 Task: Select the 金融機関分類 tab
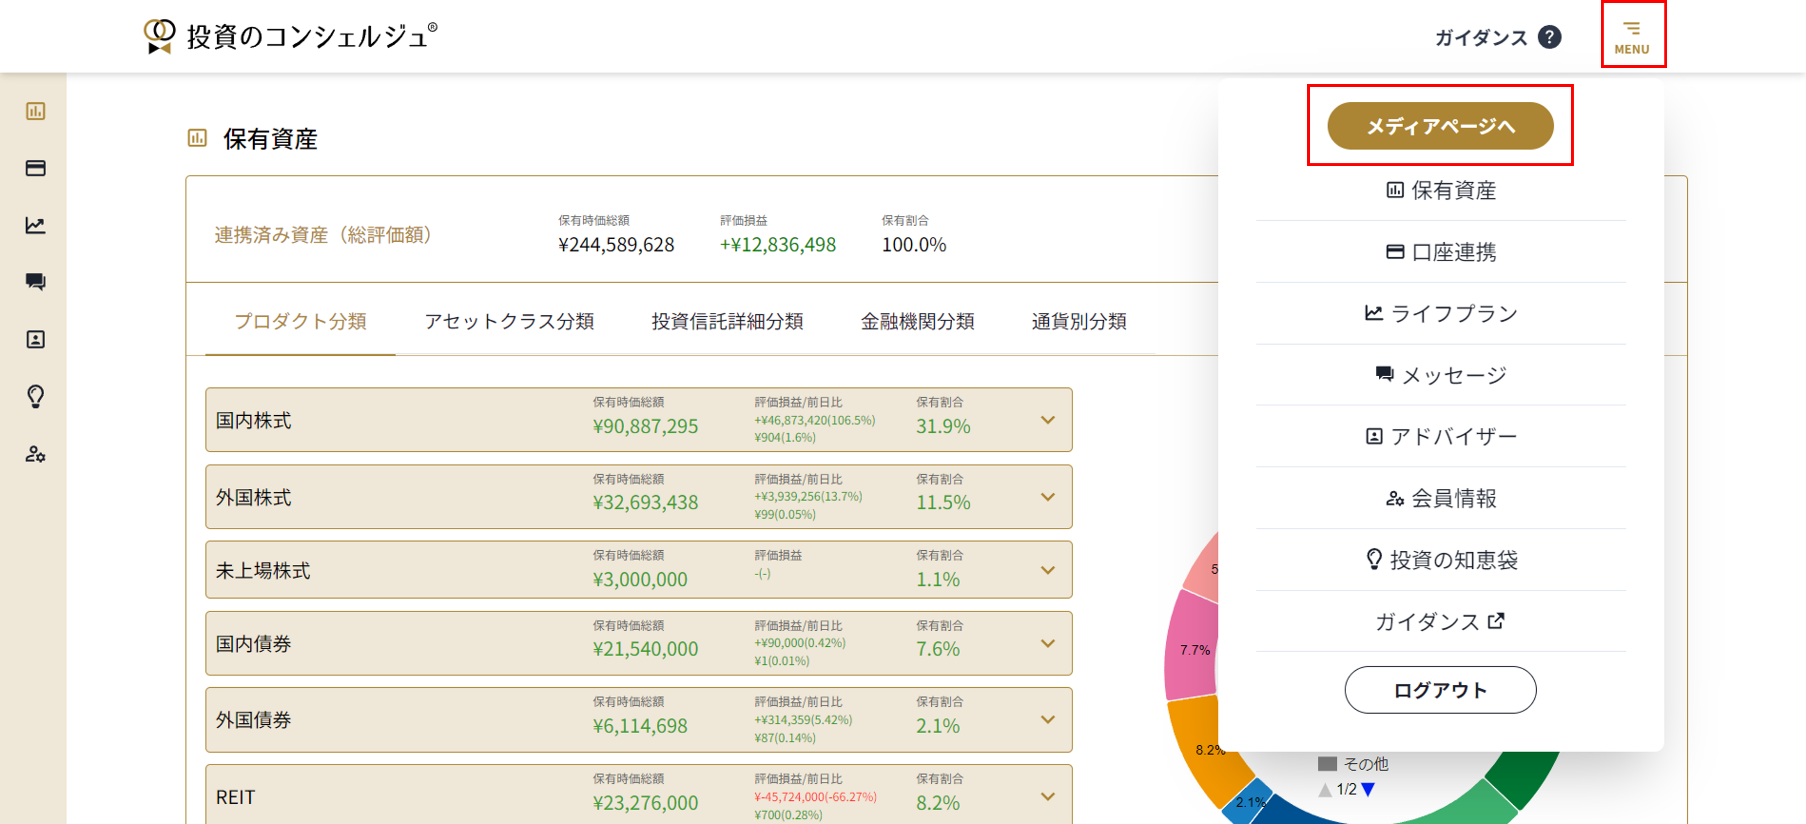tap(917, 321)
